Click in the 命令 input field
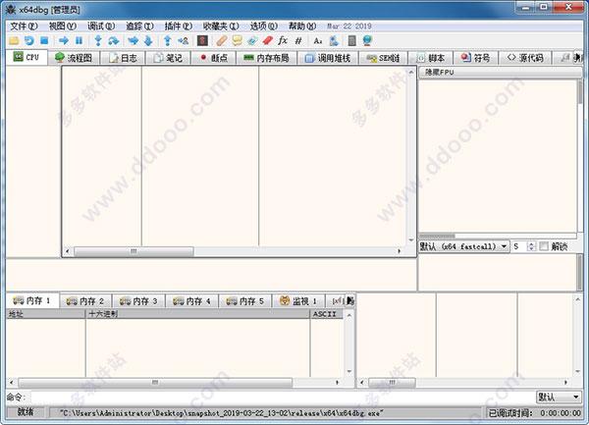589x425 pixels. [283, 398]
